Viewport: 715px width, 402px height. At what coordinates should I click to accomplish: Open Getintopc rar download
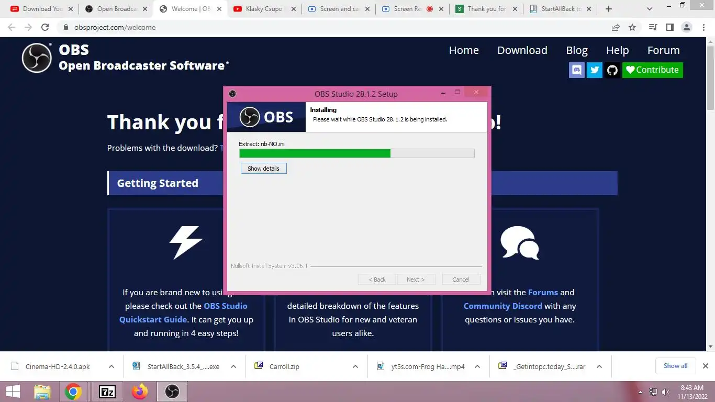542,366
